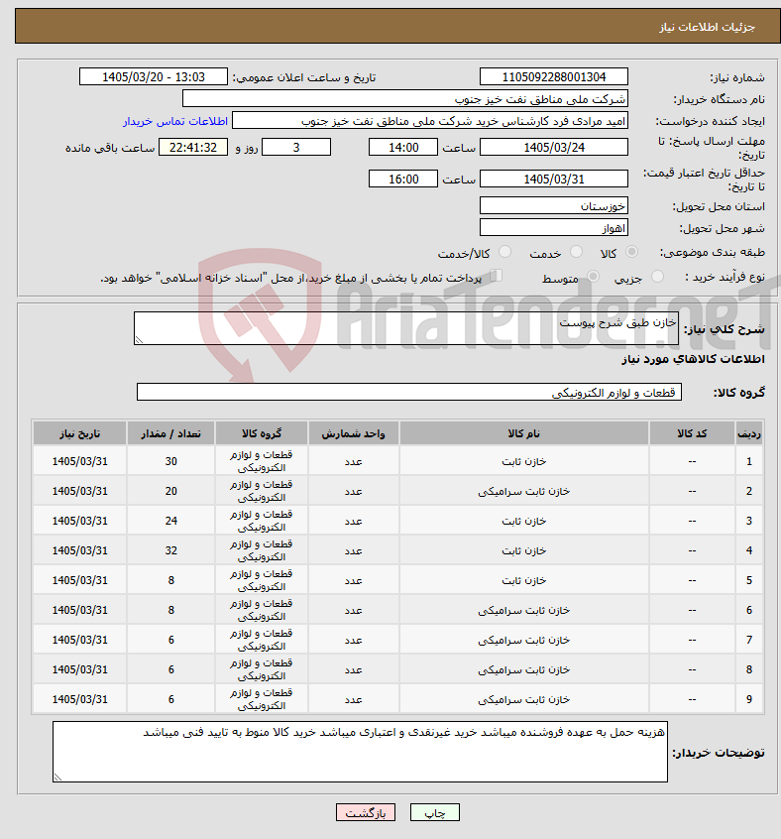Select the کالا/خدمت radio button
Image resolution: width=781 pixels, height=839 pixels.
[x=504, y=252]
